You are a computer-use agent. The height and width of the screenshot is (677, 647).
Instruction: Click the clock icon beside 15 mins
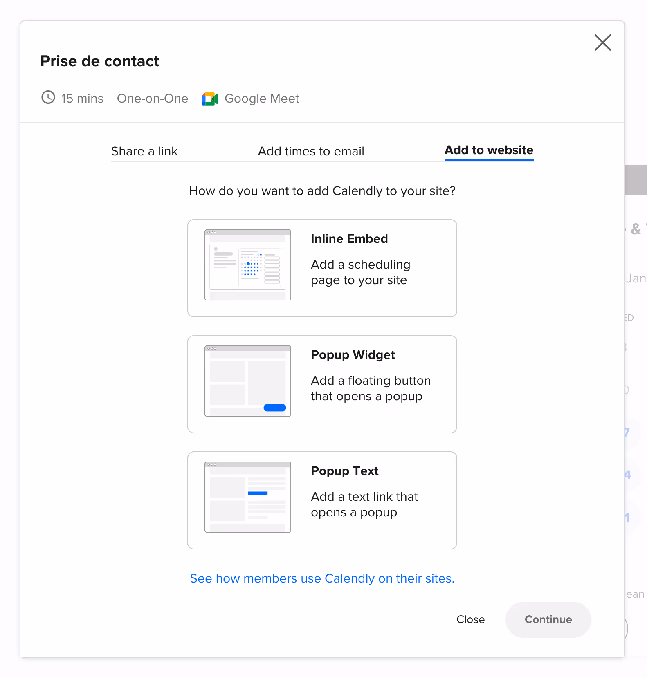coord(48,97)
